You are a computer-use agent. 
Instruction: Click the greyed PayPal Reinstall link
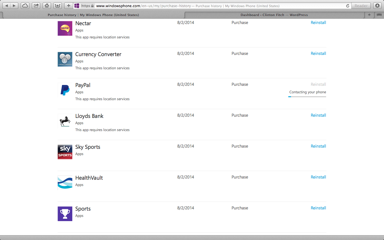[x=318, y=84]
